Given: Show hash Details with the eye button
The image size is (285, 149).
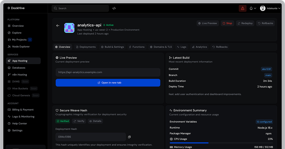Looking at the screenshot, I should (x=95, y=121).
